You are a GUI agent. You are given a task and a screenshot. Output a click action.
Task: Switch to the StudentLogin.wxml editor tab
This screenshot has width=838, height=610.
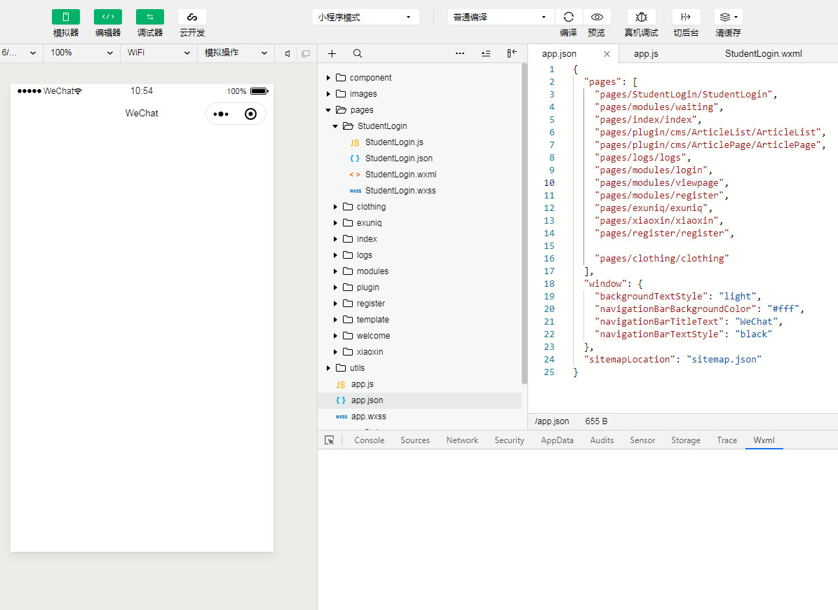[x=763, y=53]
